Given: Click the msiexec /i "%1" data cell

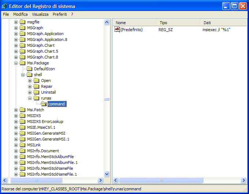Looking at the screenshot, I should pos(216,30).
